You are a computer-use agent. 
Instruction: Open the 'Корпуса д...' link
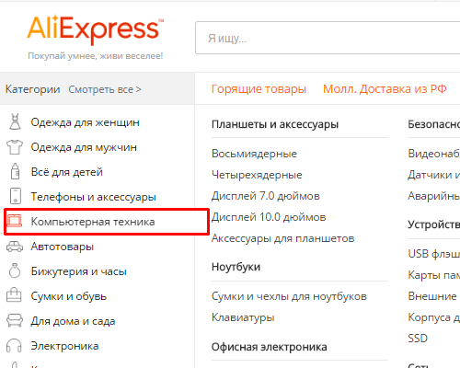433,317
